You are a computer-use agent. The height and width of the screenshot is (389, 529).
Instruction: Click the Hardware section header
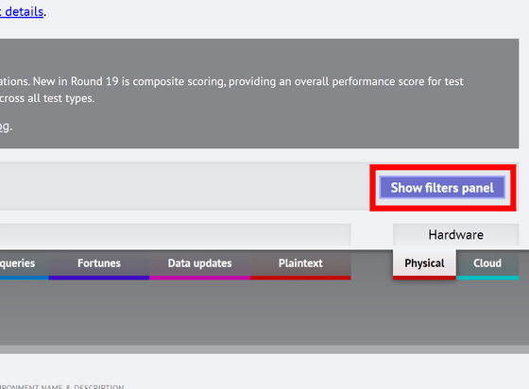[455, 234]
